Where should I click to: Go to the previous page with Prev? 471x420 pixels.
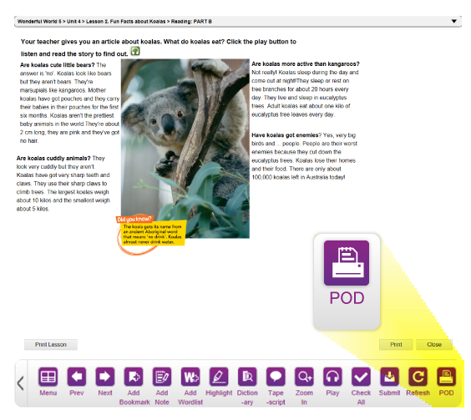[x=77, y=377]
